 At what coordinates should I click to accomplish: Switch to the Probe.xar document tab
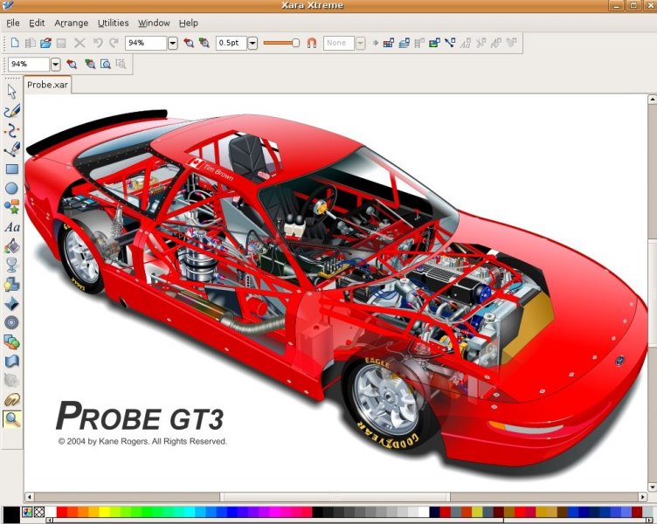pos(47,85)
